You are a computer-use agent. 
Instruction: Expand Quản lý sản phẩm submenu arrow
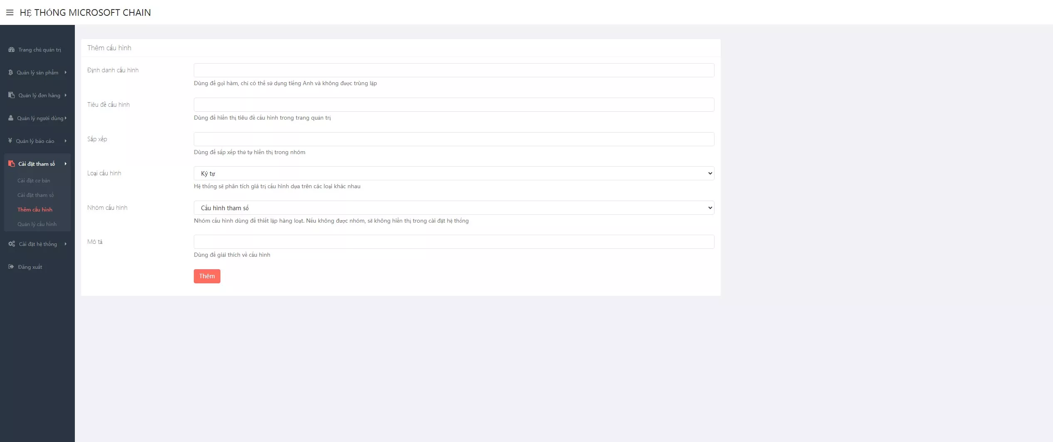pos(65,73)
